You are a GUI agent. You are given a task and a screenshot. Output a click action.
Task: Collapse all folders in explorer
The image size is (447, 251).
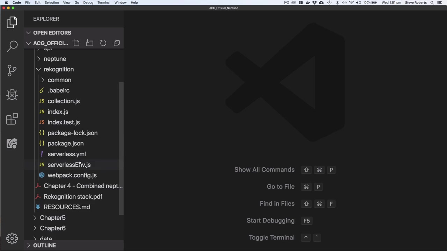click(117, 43)
